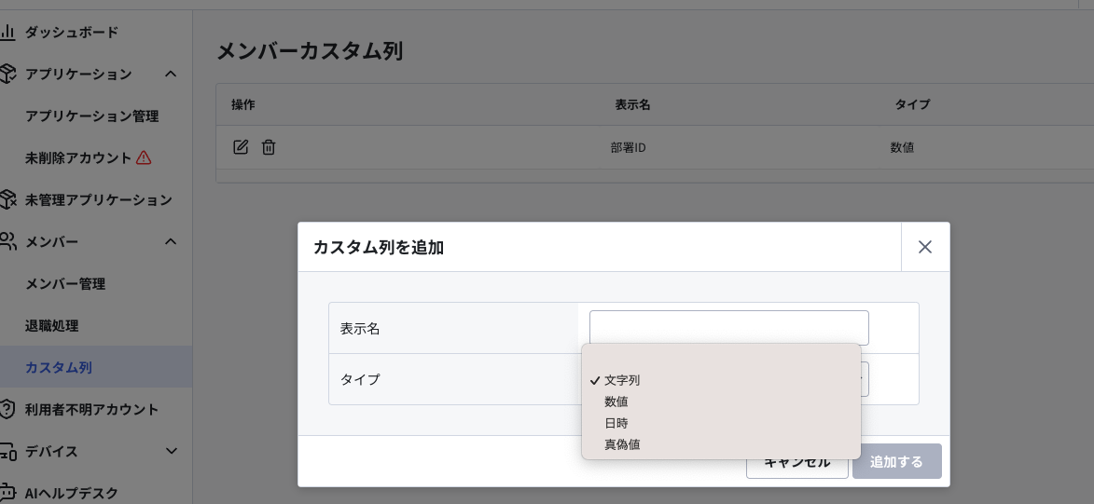Click the 利用者不明アカウント shield icon
Image resolution: width=1094 pixels, height=504 pixels.
pyautogui.click(x=7, y=408)
